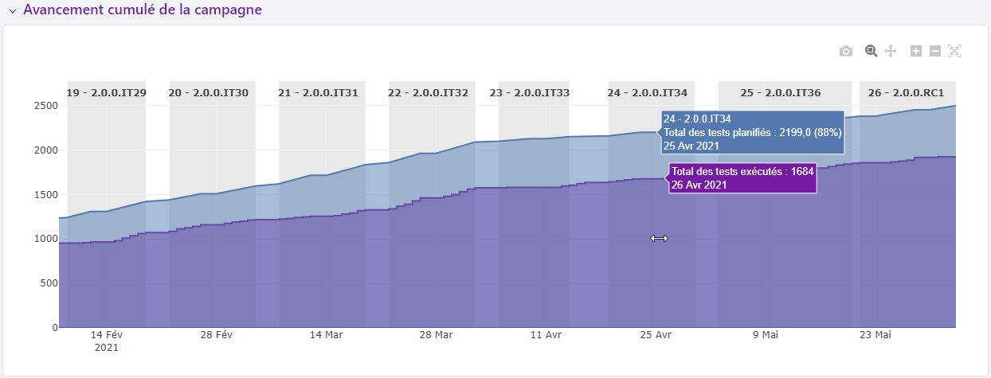Select iteration label 21 - 2.0.0.IT31
Screen dimensions: 991x378
(x=318, y=93)
